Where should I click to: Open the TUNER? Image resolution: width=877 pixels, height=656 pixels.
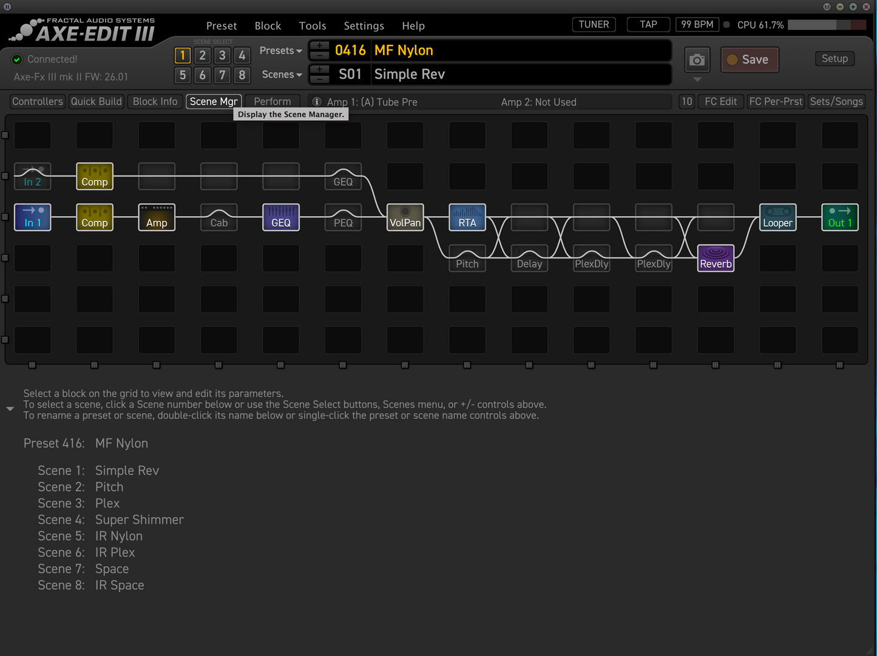coord(594,24)
